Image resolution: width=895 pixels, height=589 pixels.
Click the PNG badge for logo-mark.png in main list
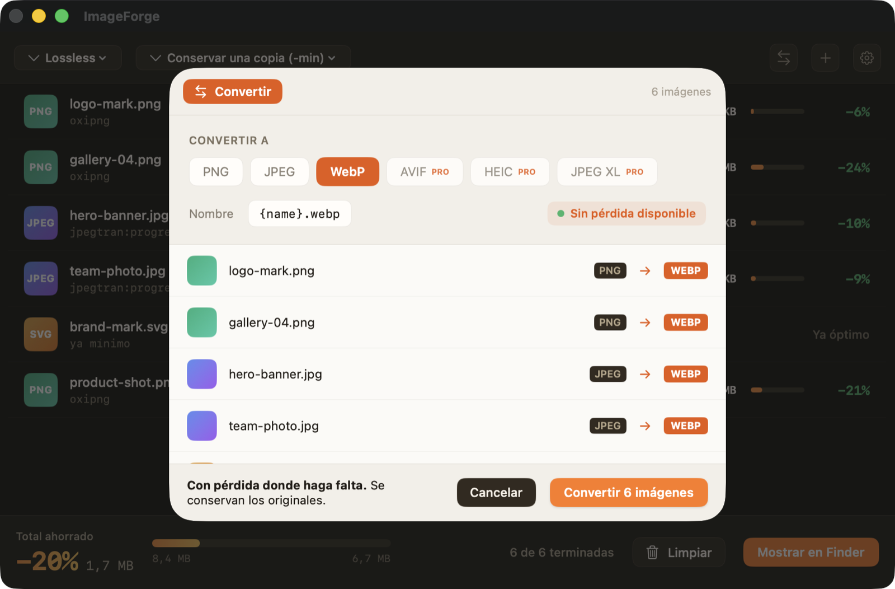point(41,111)
